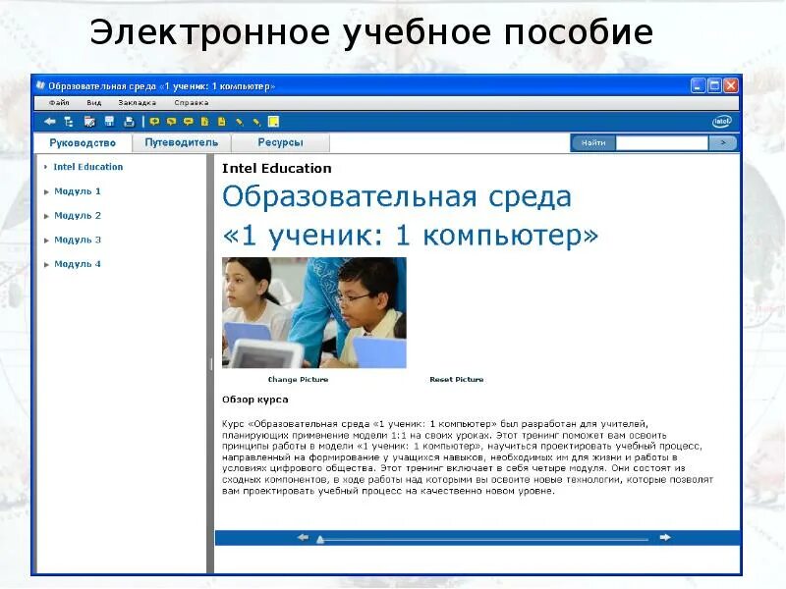Click the Найти search button
The width and height of the screenshot is (786, 589).
tap(593, 142)
